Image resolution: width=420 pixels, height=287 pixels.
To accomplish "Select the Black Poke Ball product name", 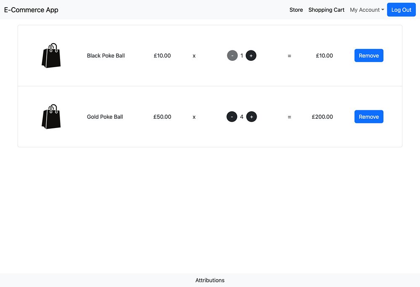I will click(x=106, y=55).
